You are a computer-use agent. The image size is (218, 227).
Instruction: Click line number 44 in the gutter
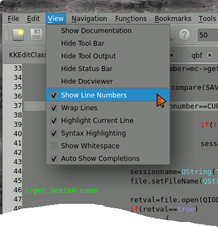(x=18, y=171)
